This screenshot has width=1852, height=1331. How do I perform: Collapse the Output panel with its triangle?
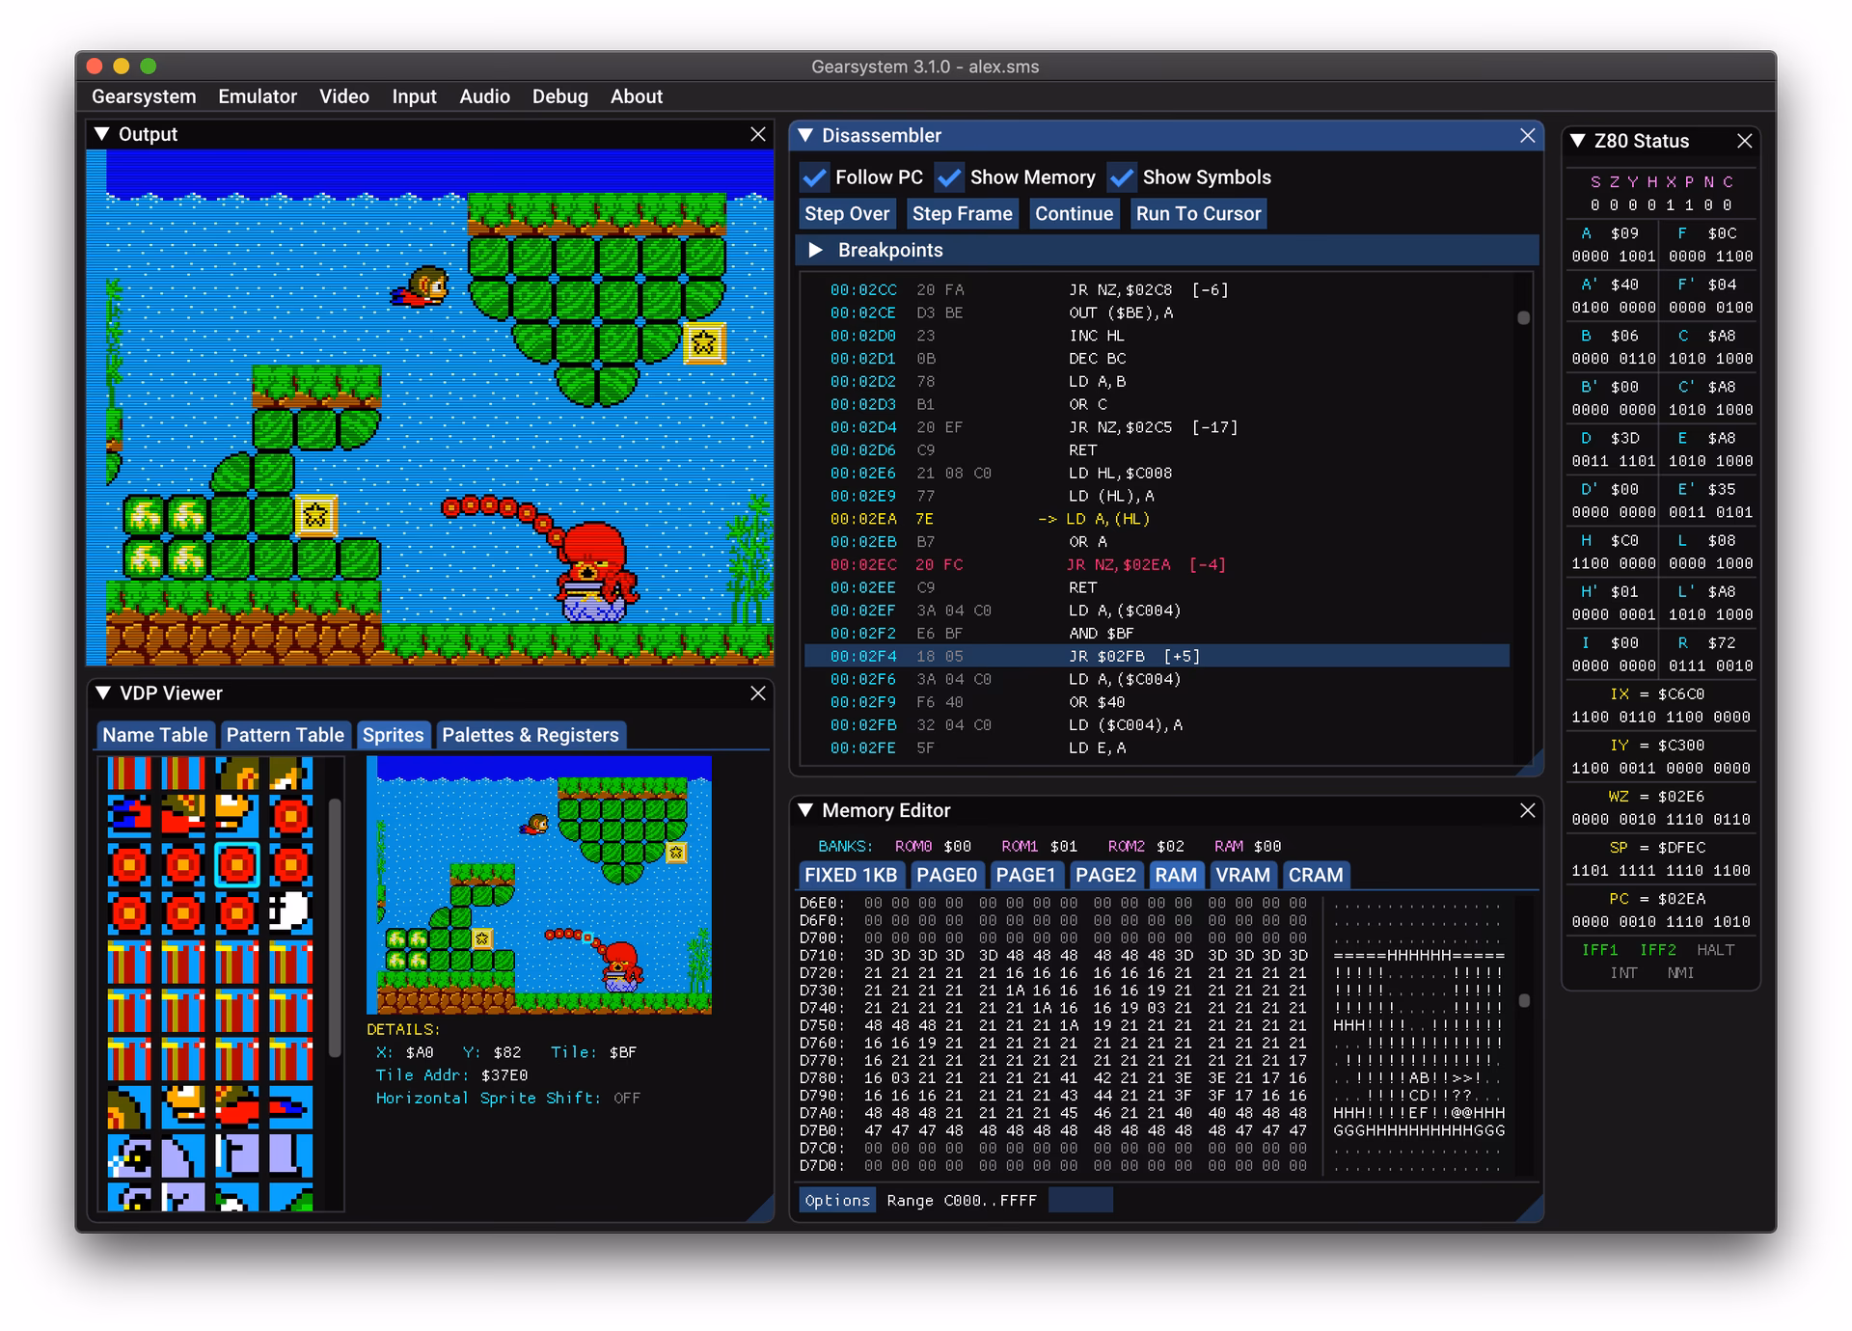click(x=102, y=134)
